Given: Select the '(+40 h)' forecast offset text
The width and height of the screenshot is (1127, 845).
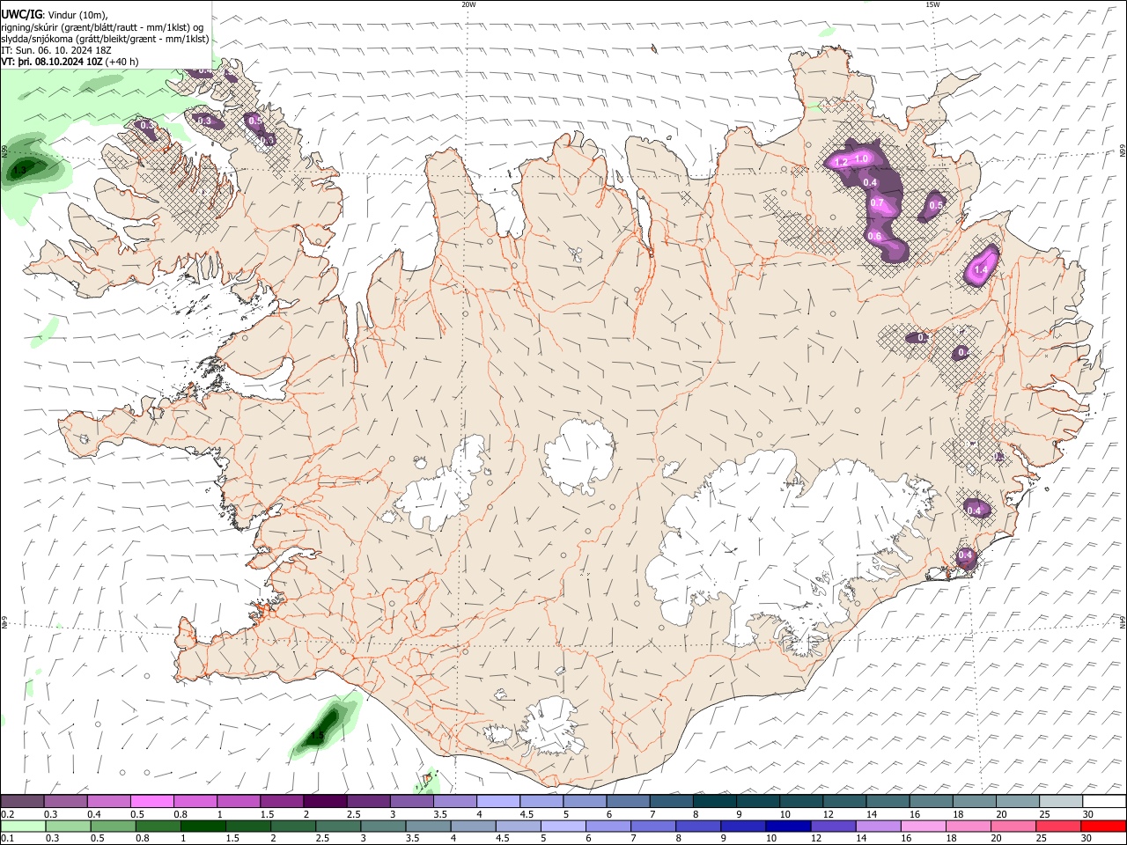Looking at the screenshot, I should (x=122, y=62).
